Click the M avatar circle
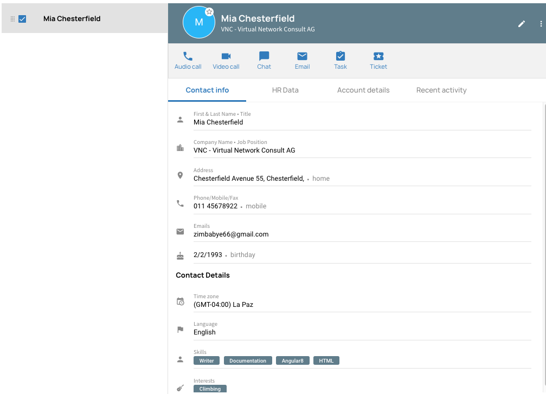Image resolution: width=546 pixels, height=394 pixels. [199, 22]
